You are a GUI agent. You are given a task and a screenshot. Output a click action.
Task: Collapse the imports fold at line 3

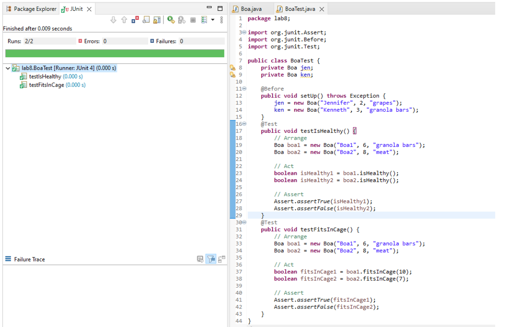click(x=244, y=32)
